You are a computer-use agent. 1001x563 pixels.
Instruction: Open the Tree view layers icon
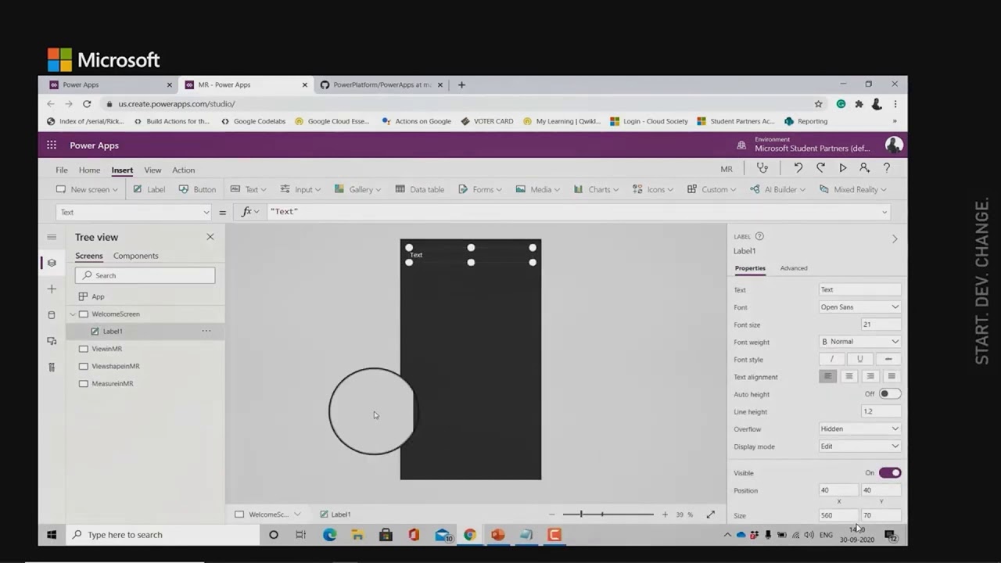[x=52, y=263]
